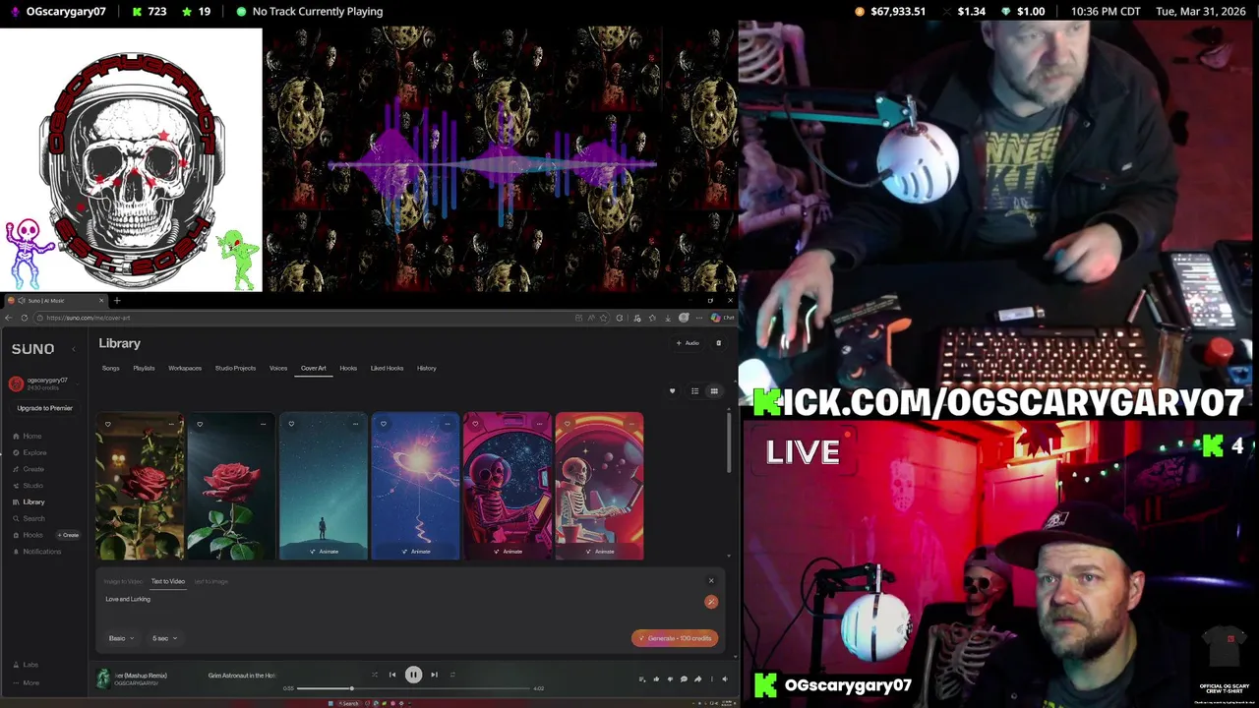This screenshot has height=708, width=1259.
Task: Open the play queue icon in the player
Action: coord(642,678)
